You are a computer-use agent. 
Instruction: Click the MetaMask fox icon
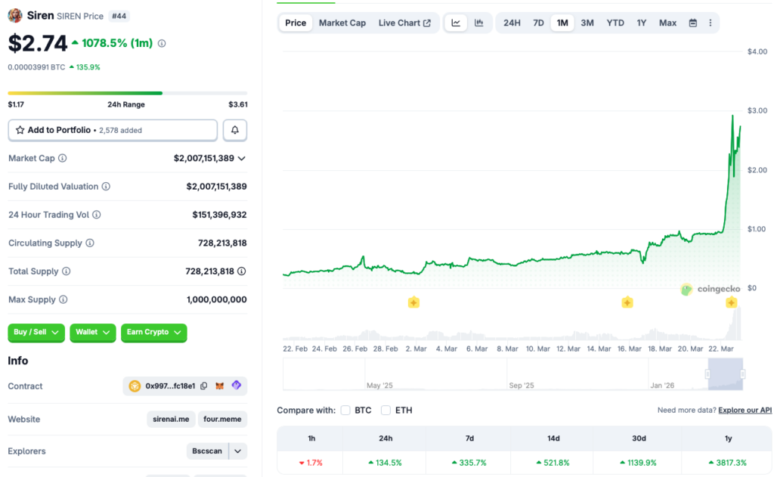[220, 386]
